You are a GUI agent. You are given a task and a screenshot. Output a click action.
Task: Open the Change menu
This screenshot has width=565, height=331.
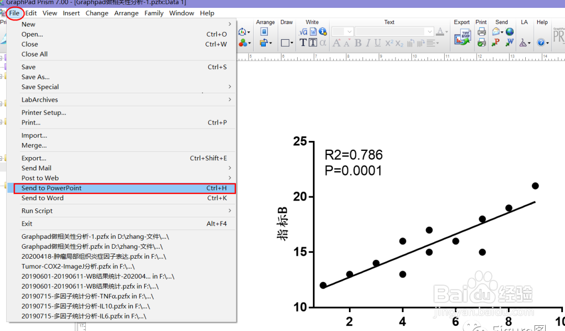click(x=97, y=13)
